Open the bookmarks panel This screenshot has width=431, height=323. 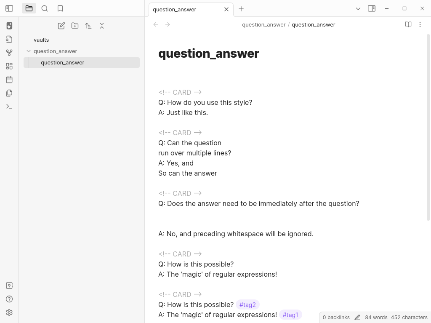[x=60, y=8]
